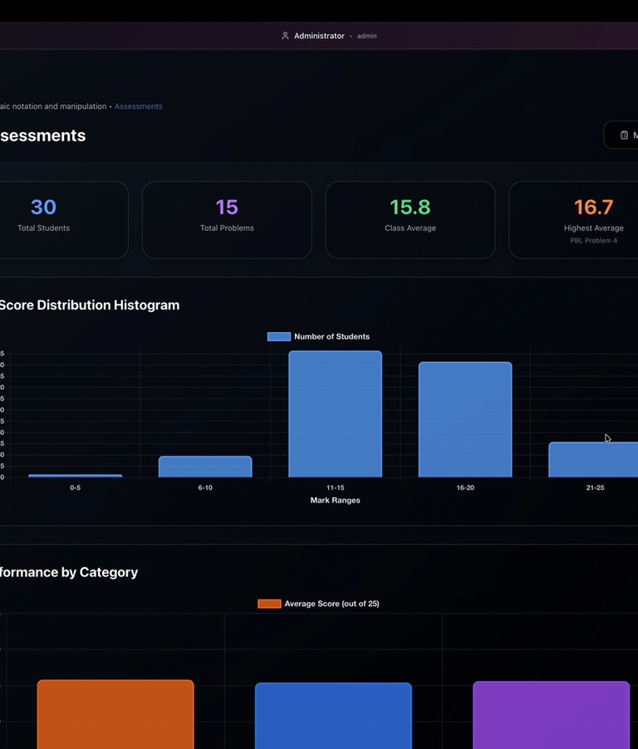Click the orange category performance bar
The height and width of the screenshot is (749, 638).
point(115,714)
